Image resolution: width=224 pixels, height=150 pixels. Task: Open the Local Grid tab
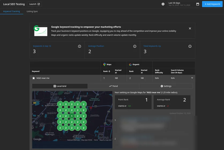pos(60,86)
